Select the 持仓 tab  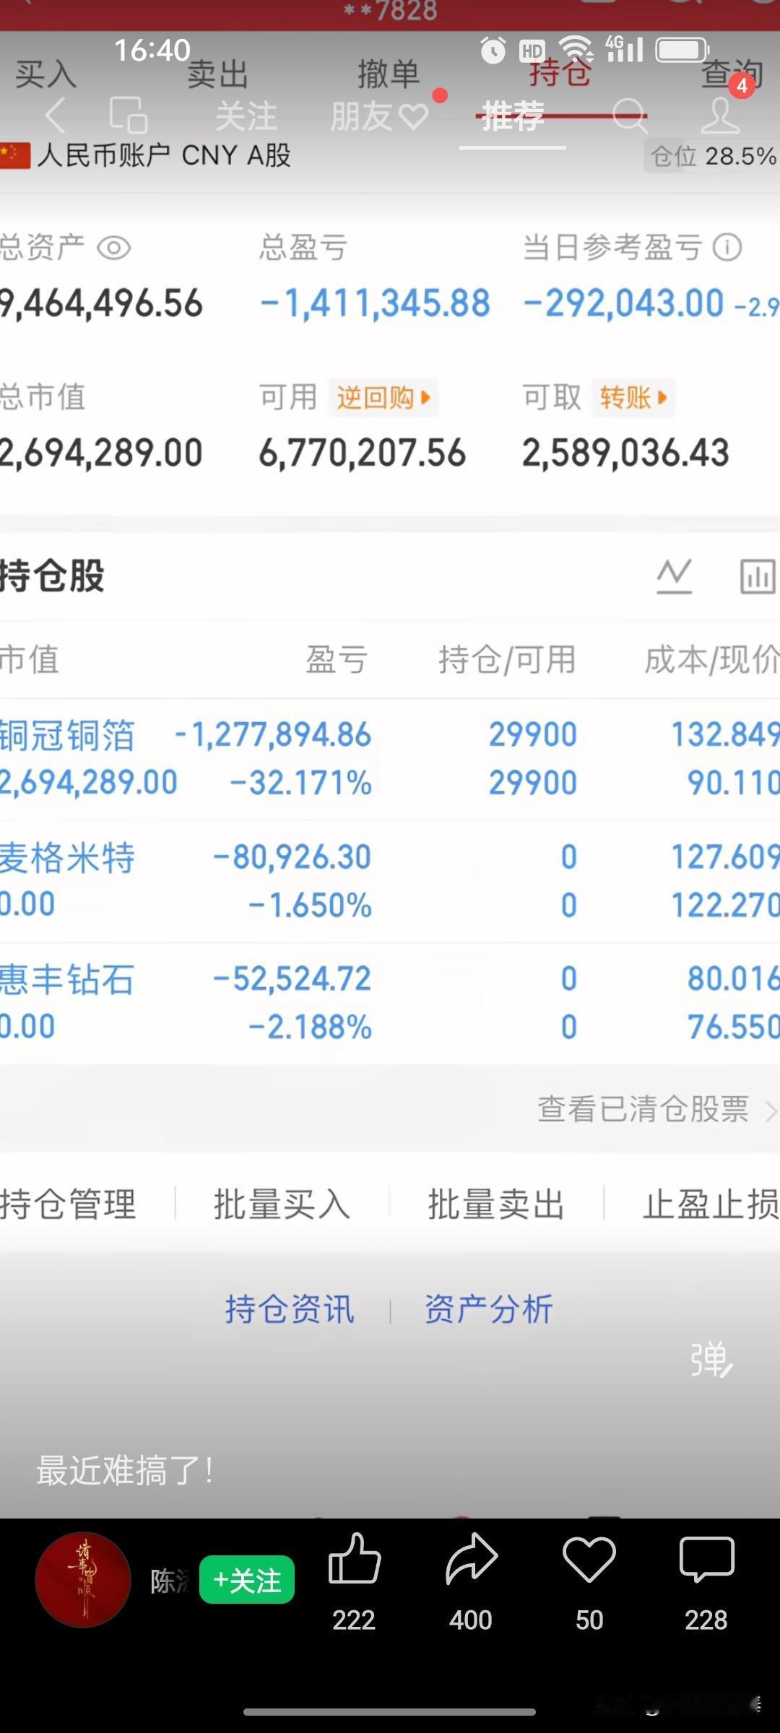point(560,73)
